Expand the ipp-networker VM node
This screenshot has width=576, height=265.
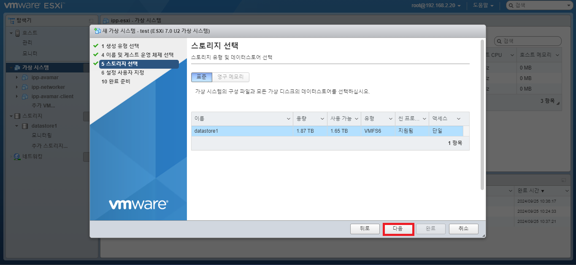17,87
